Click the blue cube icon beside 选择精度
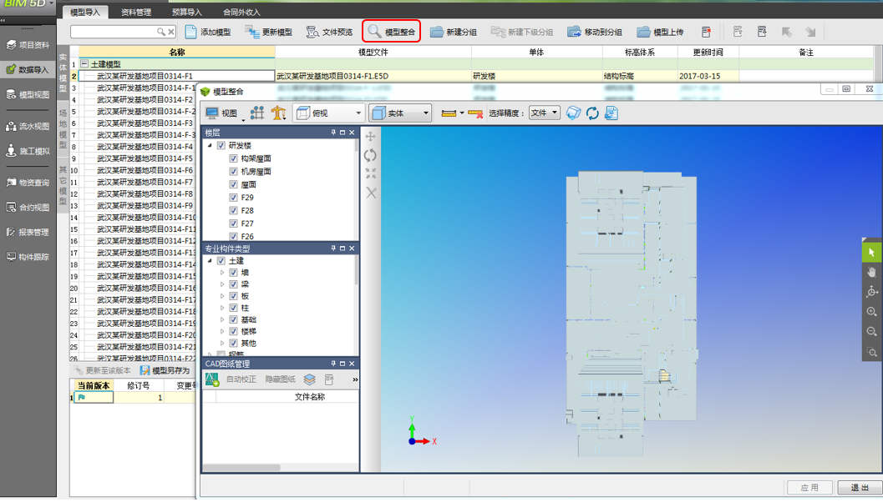 [x=573, y=113]
